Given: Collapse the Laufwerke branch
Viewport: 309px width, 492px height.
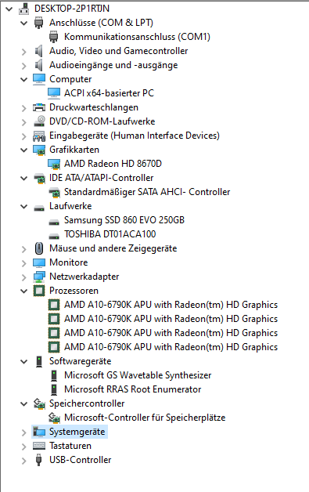Looking at the screenshot, I should click(x=23, y=207).
